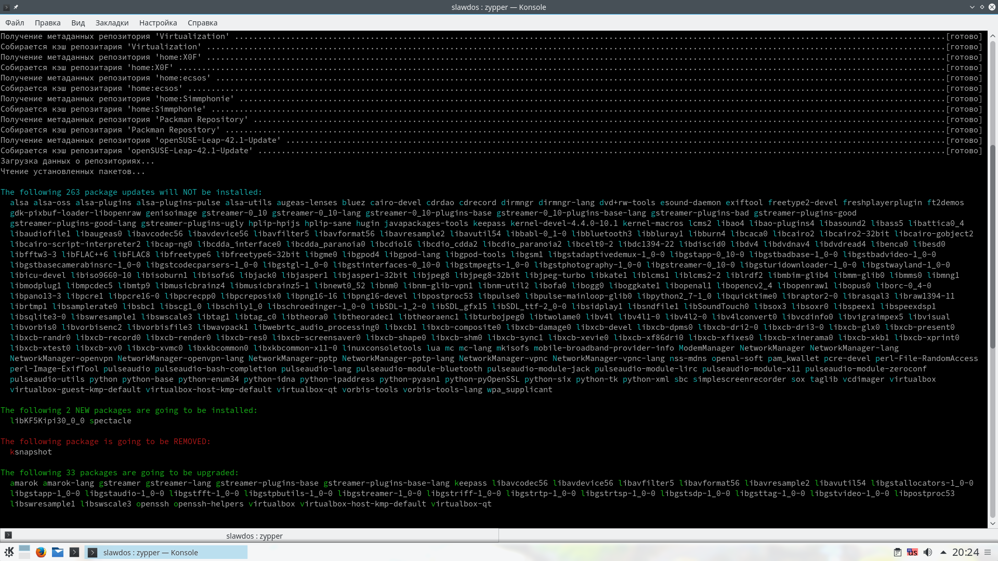Click the 'kernel-devel-4.4.0-10.1' package name
Viewport: 998px width, 561px height.
[564, 223]
